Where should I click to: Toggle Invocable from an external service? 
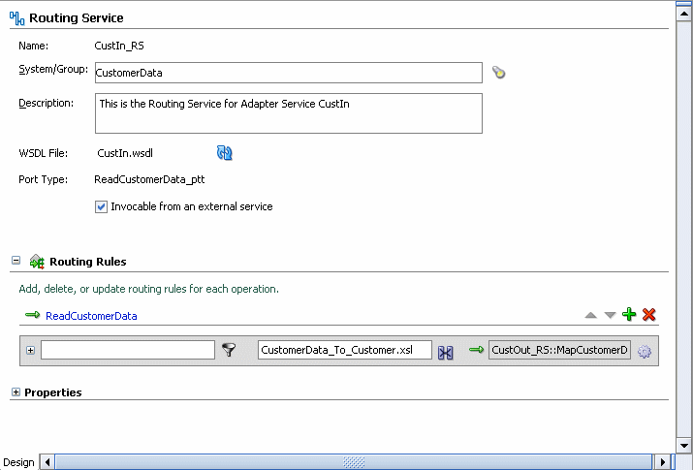coord(101,206)
